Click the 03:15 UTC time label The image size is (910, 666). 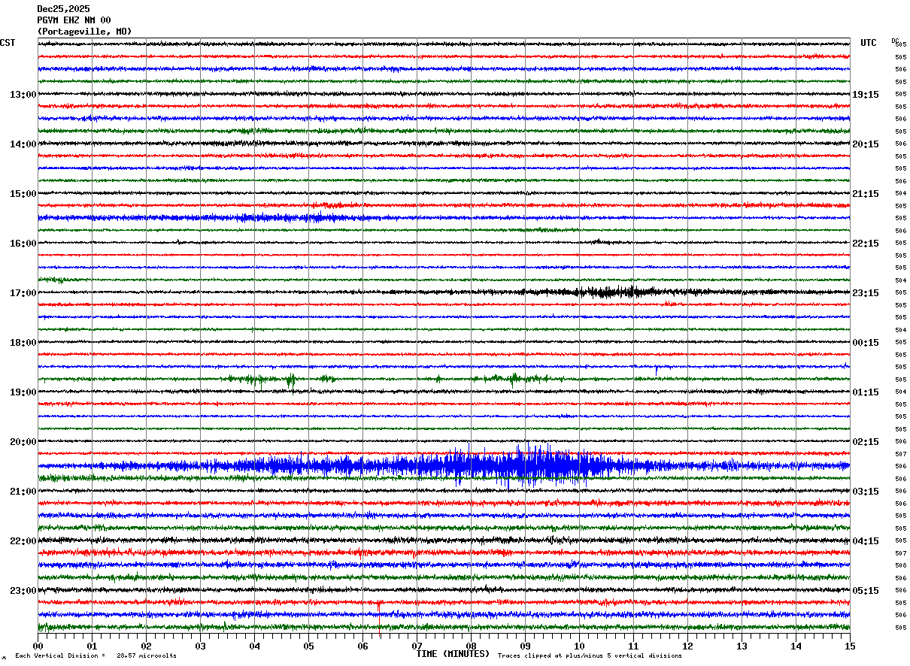[x=866, y=492]
